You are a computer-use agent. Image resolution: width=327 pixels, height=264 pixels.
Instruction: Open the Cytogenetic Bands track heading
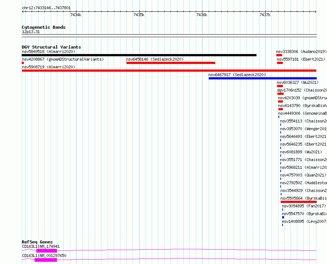tap(44, 27)
